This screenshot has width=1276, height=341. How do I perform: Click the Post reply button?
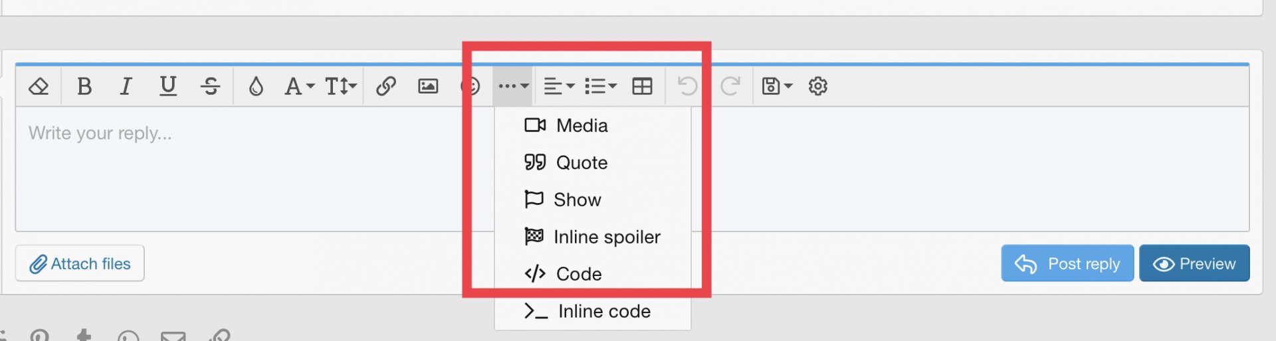[x=1067, y=263]
